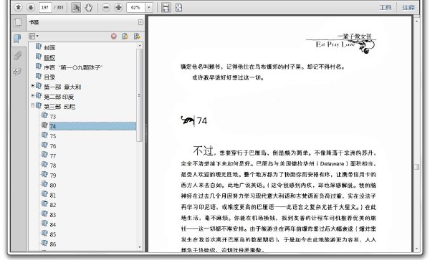Image resolution: width=430 pixels, height=260 pixels.
Task: Bookmarks list scroll up arrow
Action: click(x=140, y=45)
